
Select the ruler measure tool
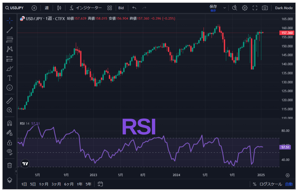(10, 101)
